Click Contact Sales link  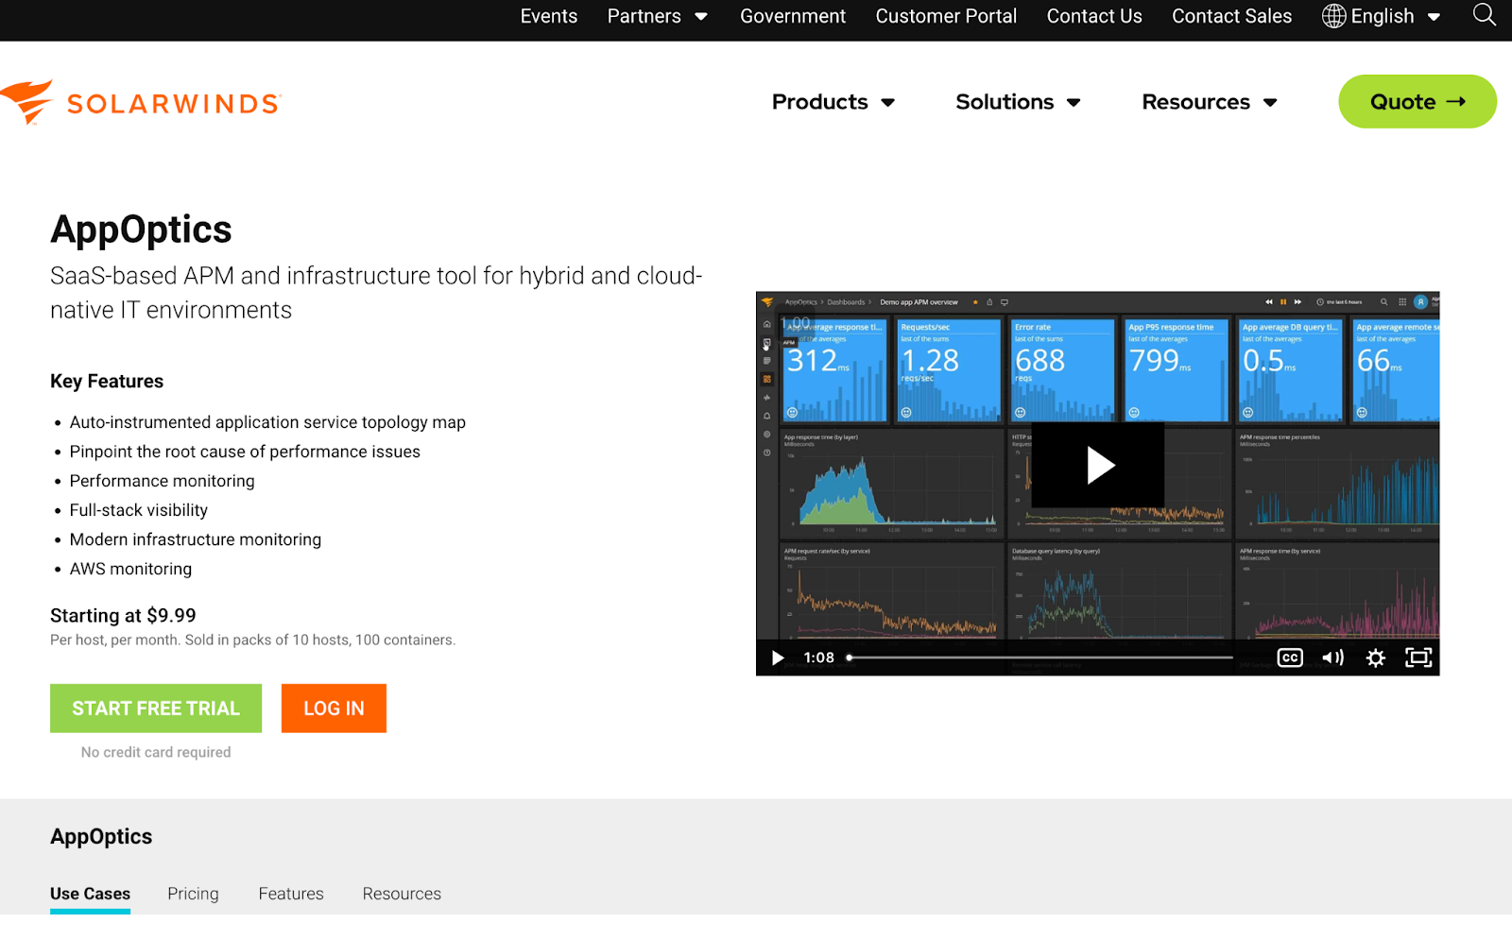tap(1231, 16)
